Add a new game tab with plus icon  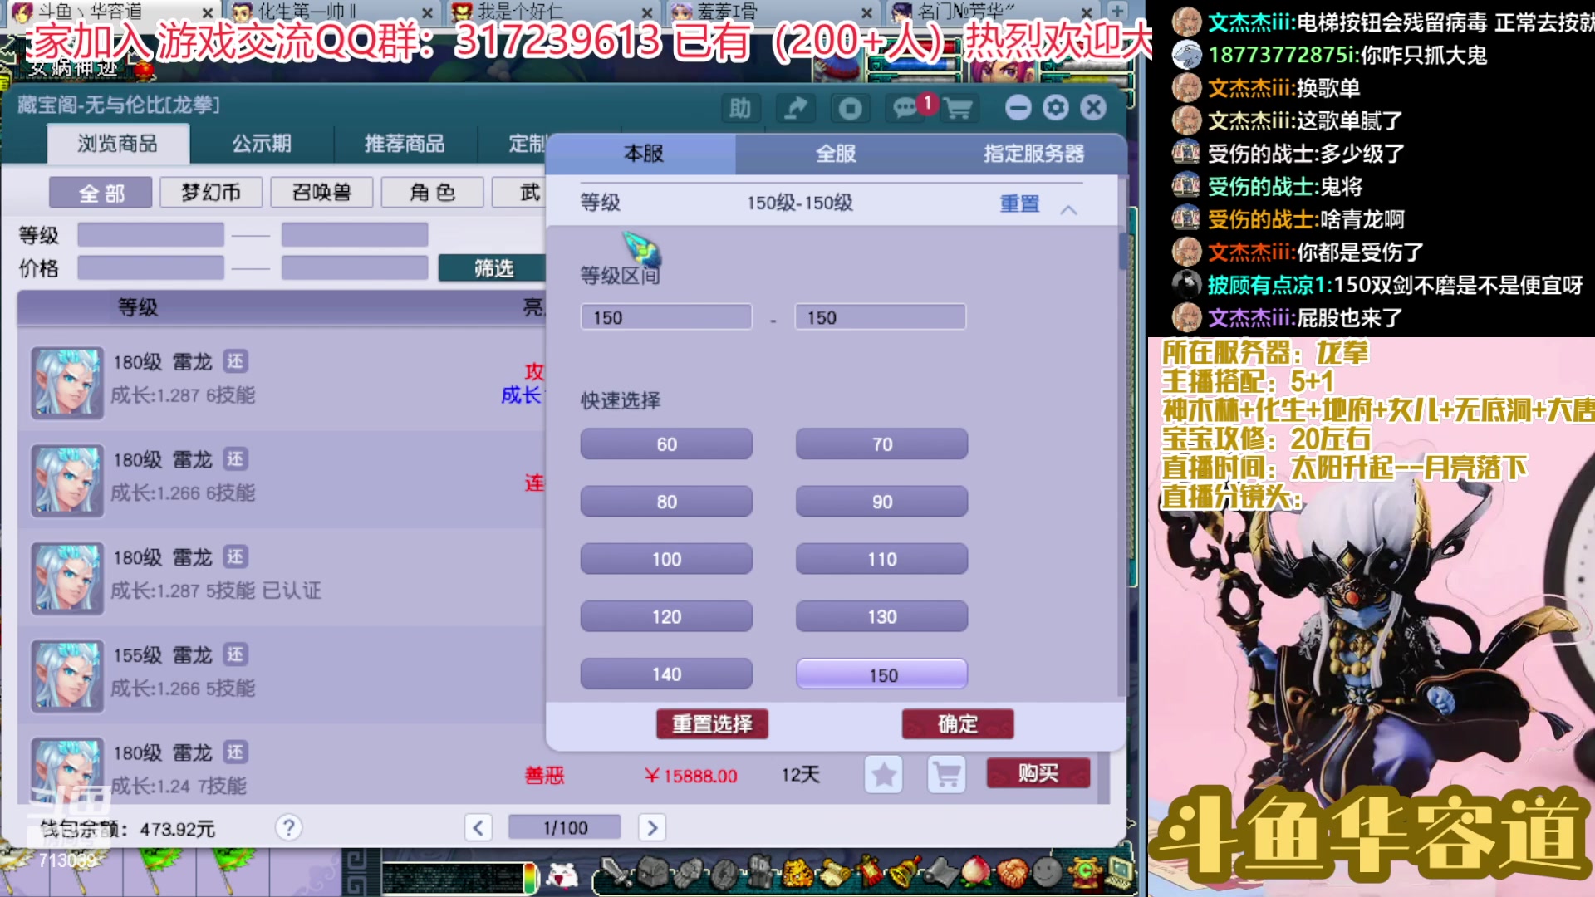pos(1117,12)
